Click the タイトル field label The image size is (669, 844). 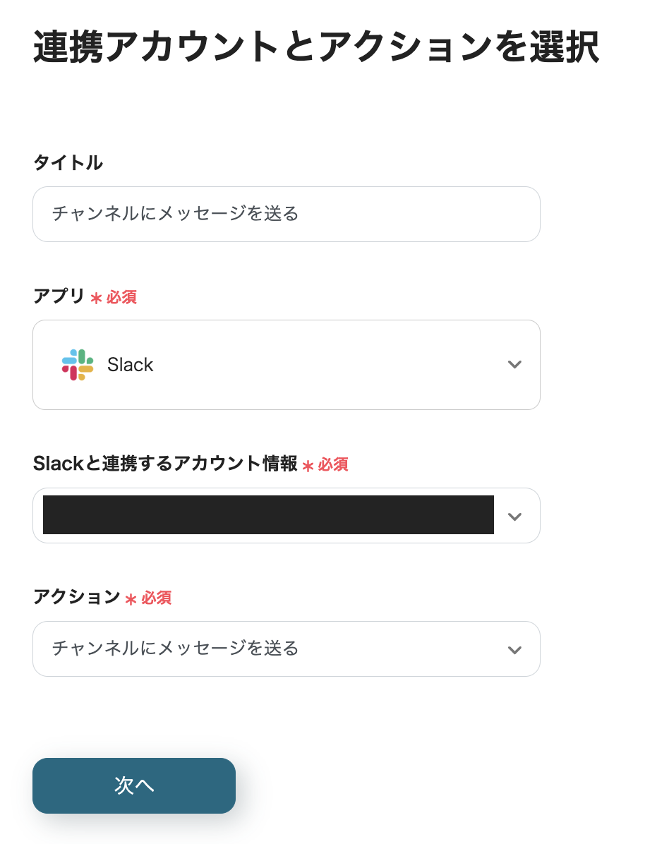tap(68, 163)
